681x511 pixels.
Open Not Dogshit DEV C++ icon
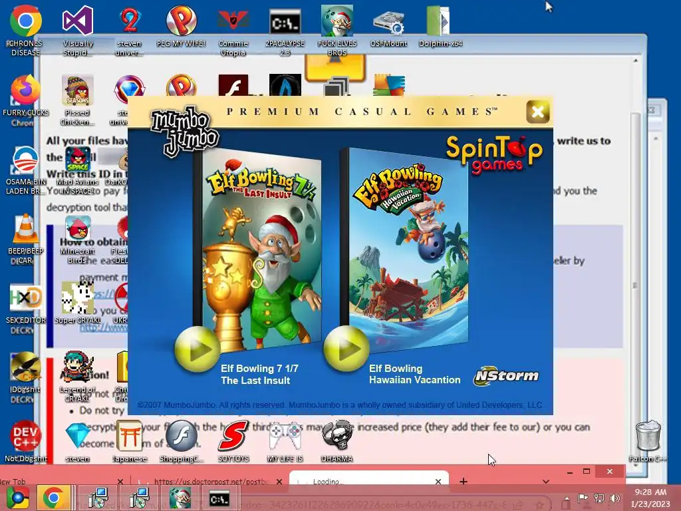tap(26, 441)
